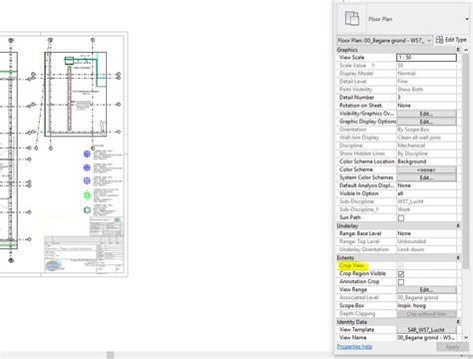The image size is (473, 359).
Task: Click the properties scrollbar down arrow
Action: pyautogui.click(x=466, y=338)
